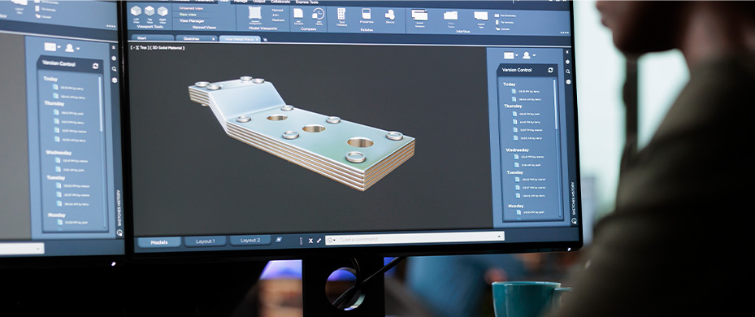Select the Left View cube icon

point(137,11)
